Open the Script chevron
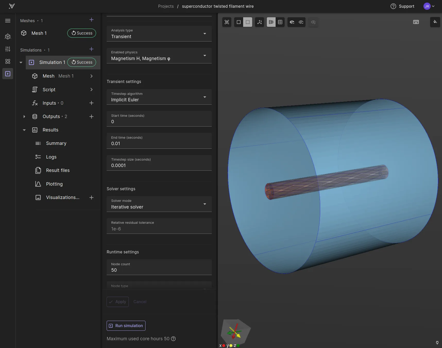 pos(91,89)
